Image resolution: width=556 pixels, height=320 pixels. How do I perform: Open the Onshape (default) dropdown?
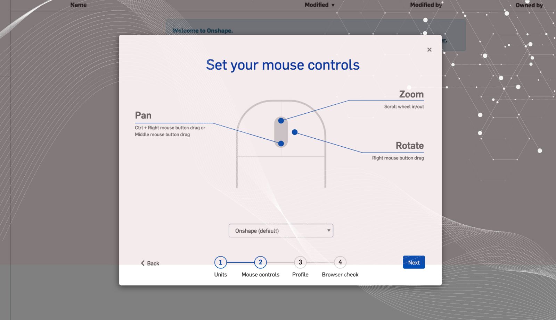pos(281,231)
